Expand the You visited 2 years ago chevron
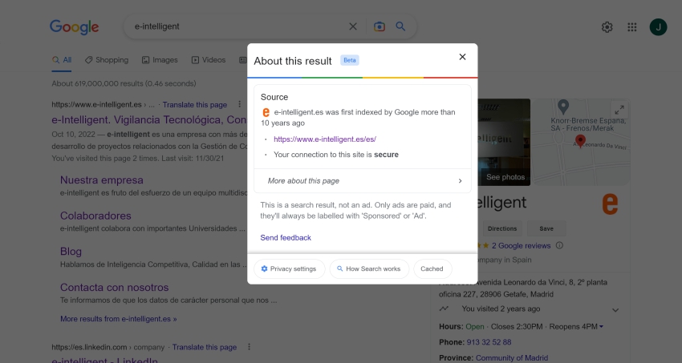This screenshot has height=363, width=682. [615, 310]
